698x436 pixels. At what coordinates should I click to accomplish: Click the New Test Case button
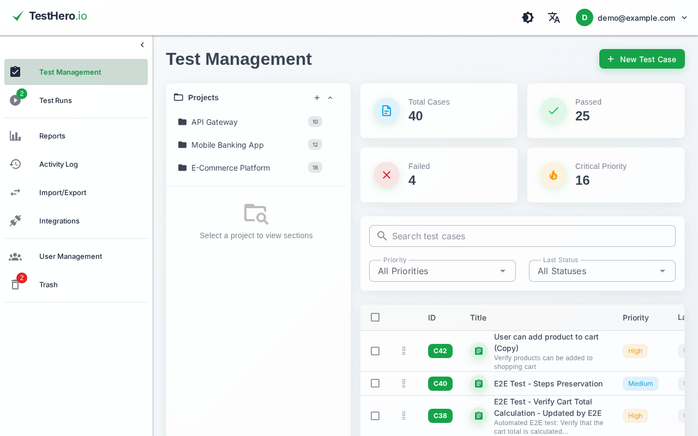(x=642, y=59)
